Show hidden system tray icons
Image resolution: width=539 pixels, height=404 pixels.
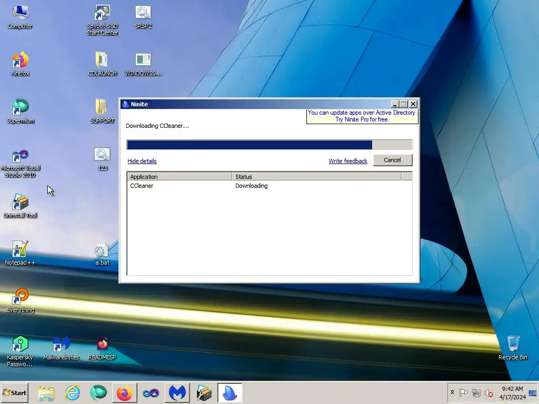452,392
